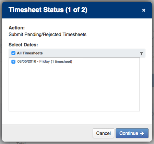Continue to step 2 of 2
The image size is (154, 144).
pyautogui.click(x=132, y=133)
